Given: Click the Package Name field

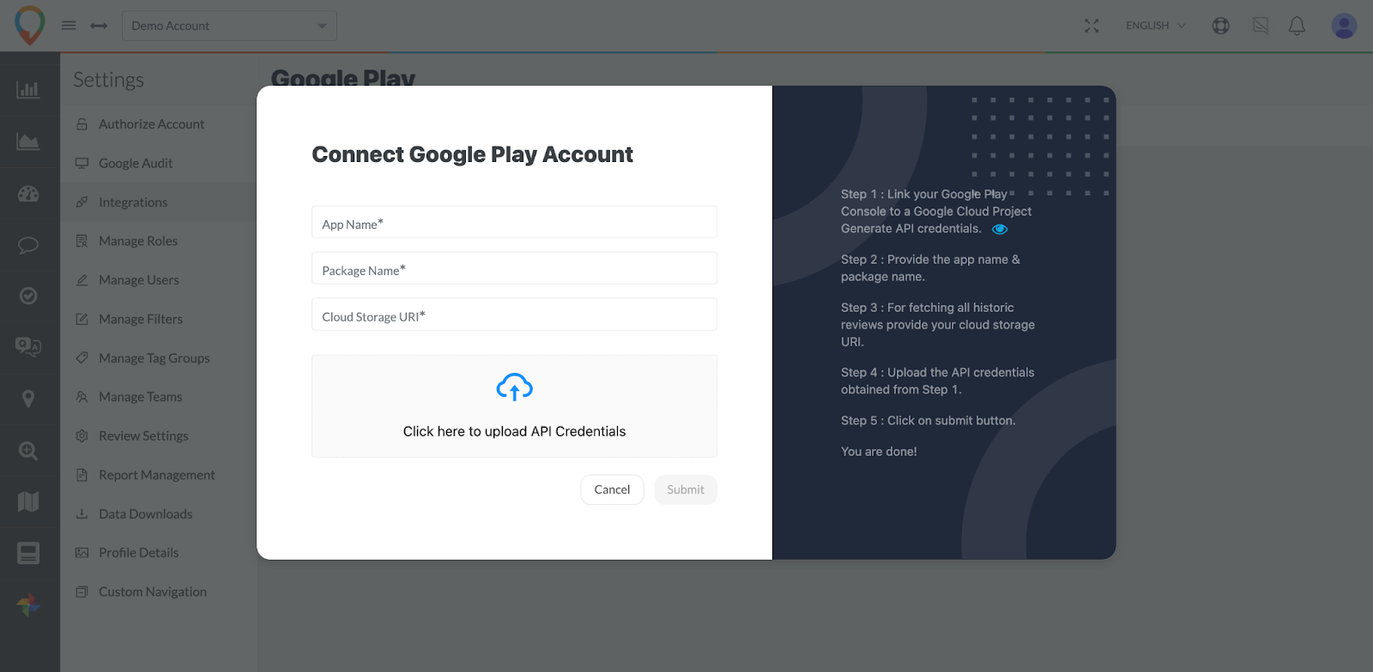Looking at the screenshot, I should (x=514, y=269).
